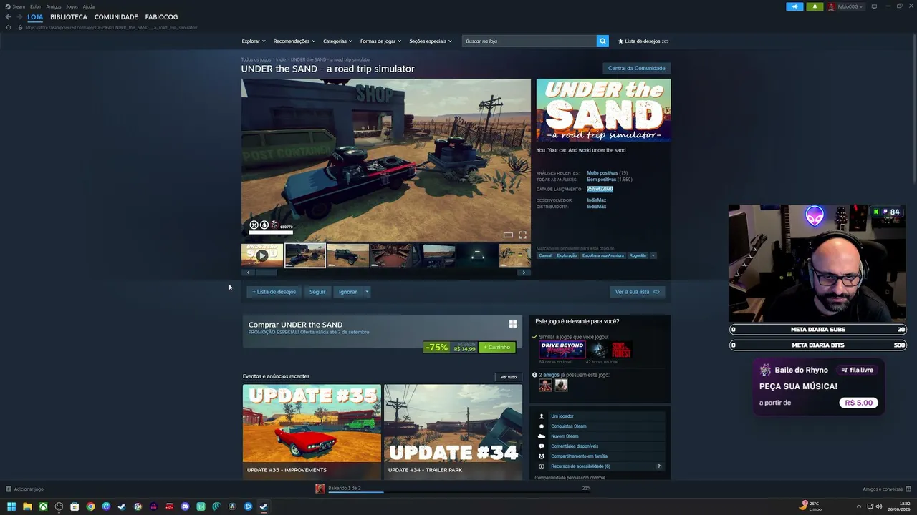Open File Explorer from the taskbar
Viewport: 917px width, 515px height.
27,506
